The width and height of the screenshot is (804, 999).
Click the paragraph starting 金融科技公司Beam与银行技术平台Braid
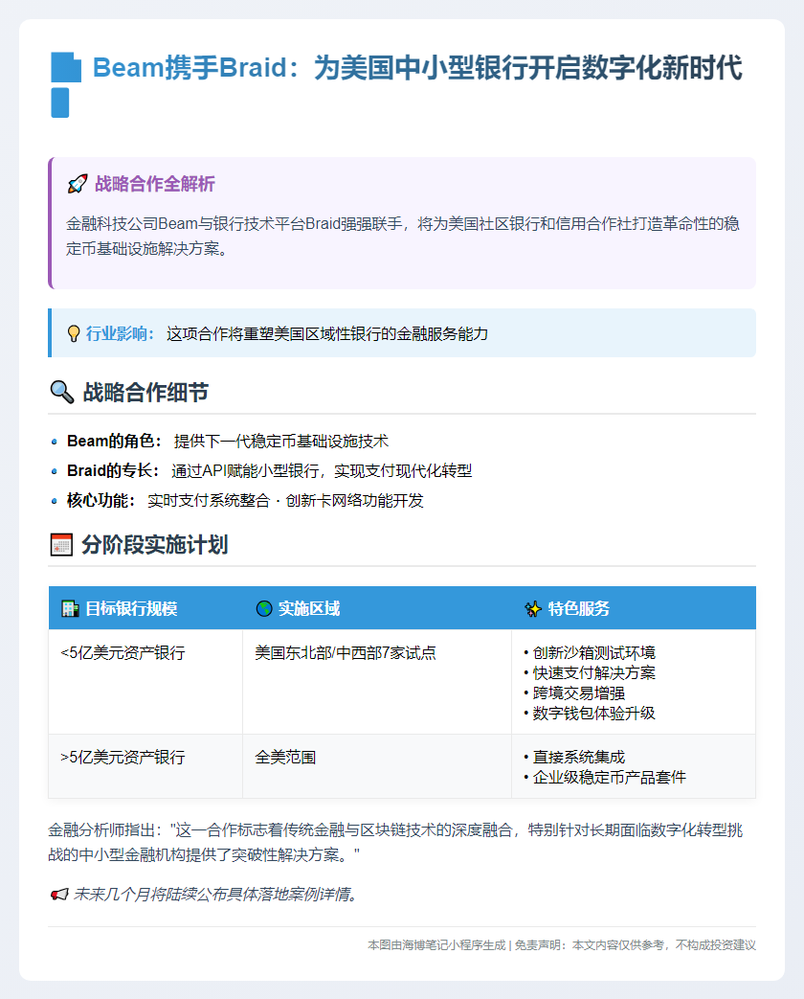pyautogui.click(x=402, y=236)
